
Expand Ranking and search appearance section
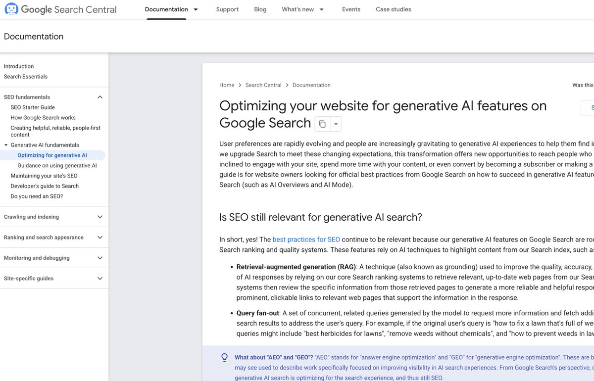click(100, 238)
